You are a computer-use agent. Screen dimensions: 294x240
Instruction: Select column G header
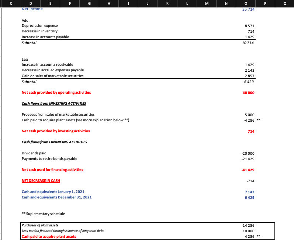pyautogui.click(x=89, y=4)
